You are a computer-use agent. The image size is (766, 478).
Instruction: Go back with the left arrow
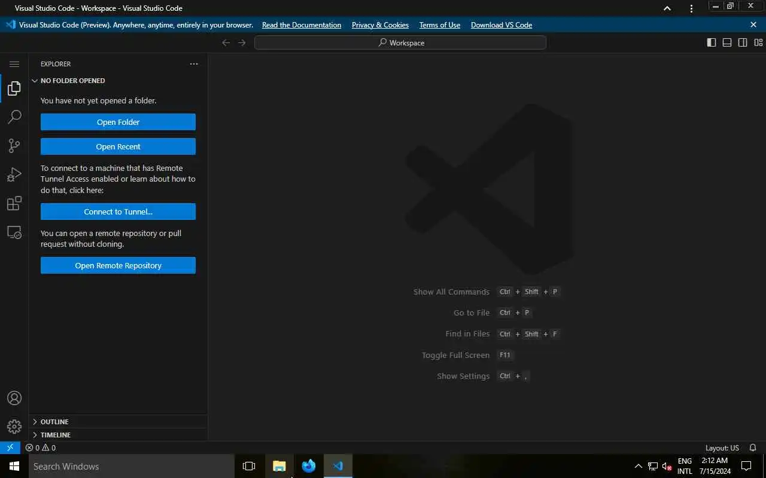point(226,42)
